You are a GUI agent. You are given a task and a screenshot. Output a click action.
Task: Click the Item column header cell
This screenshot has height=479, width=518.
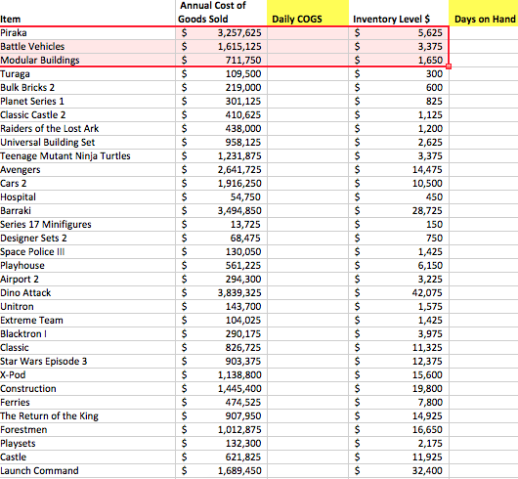[88, 13]
